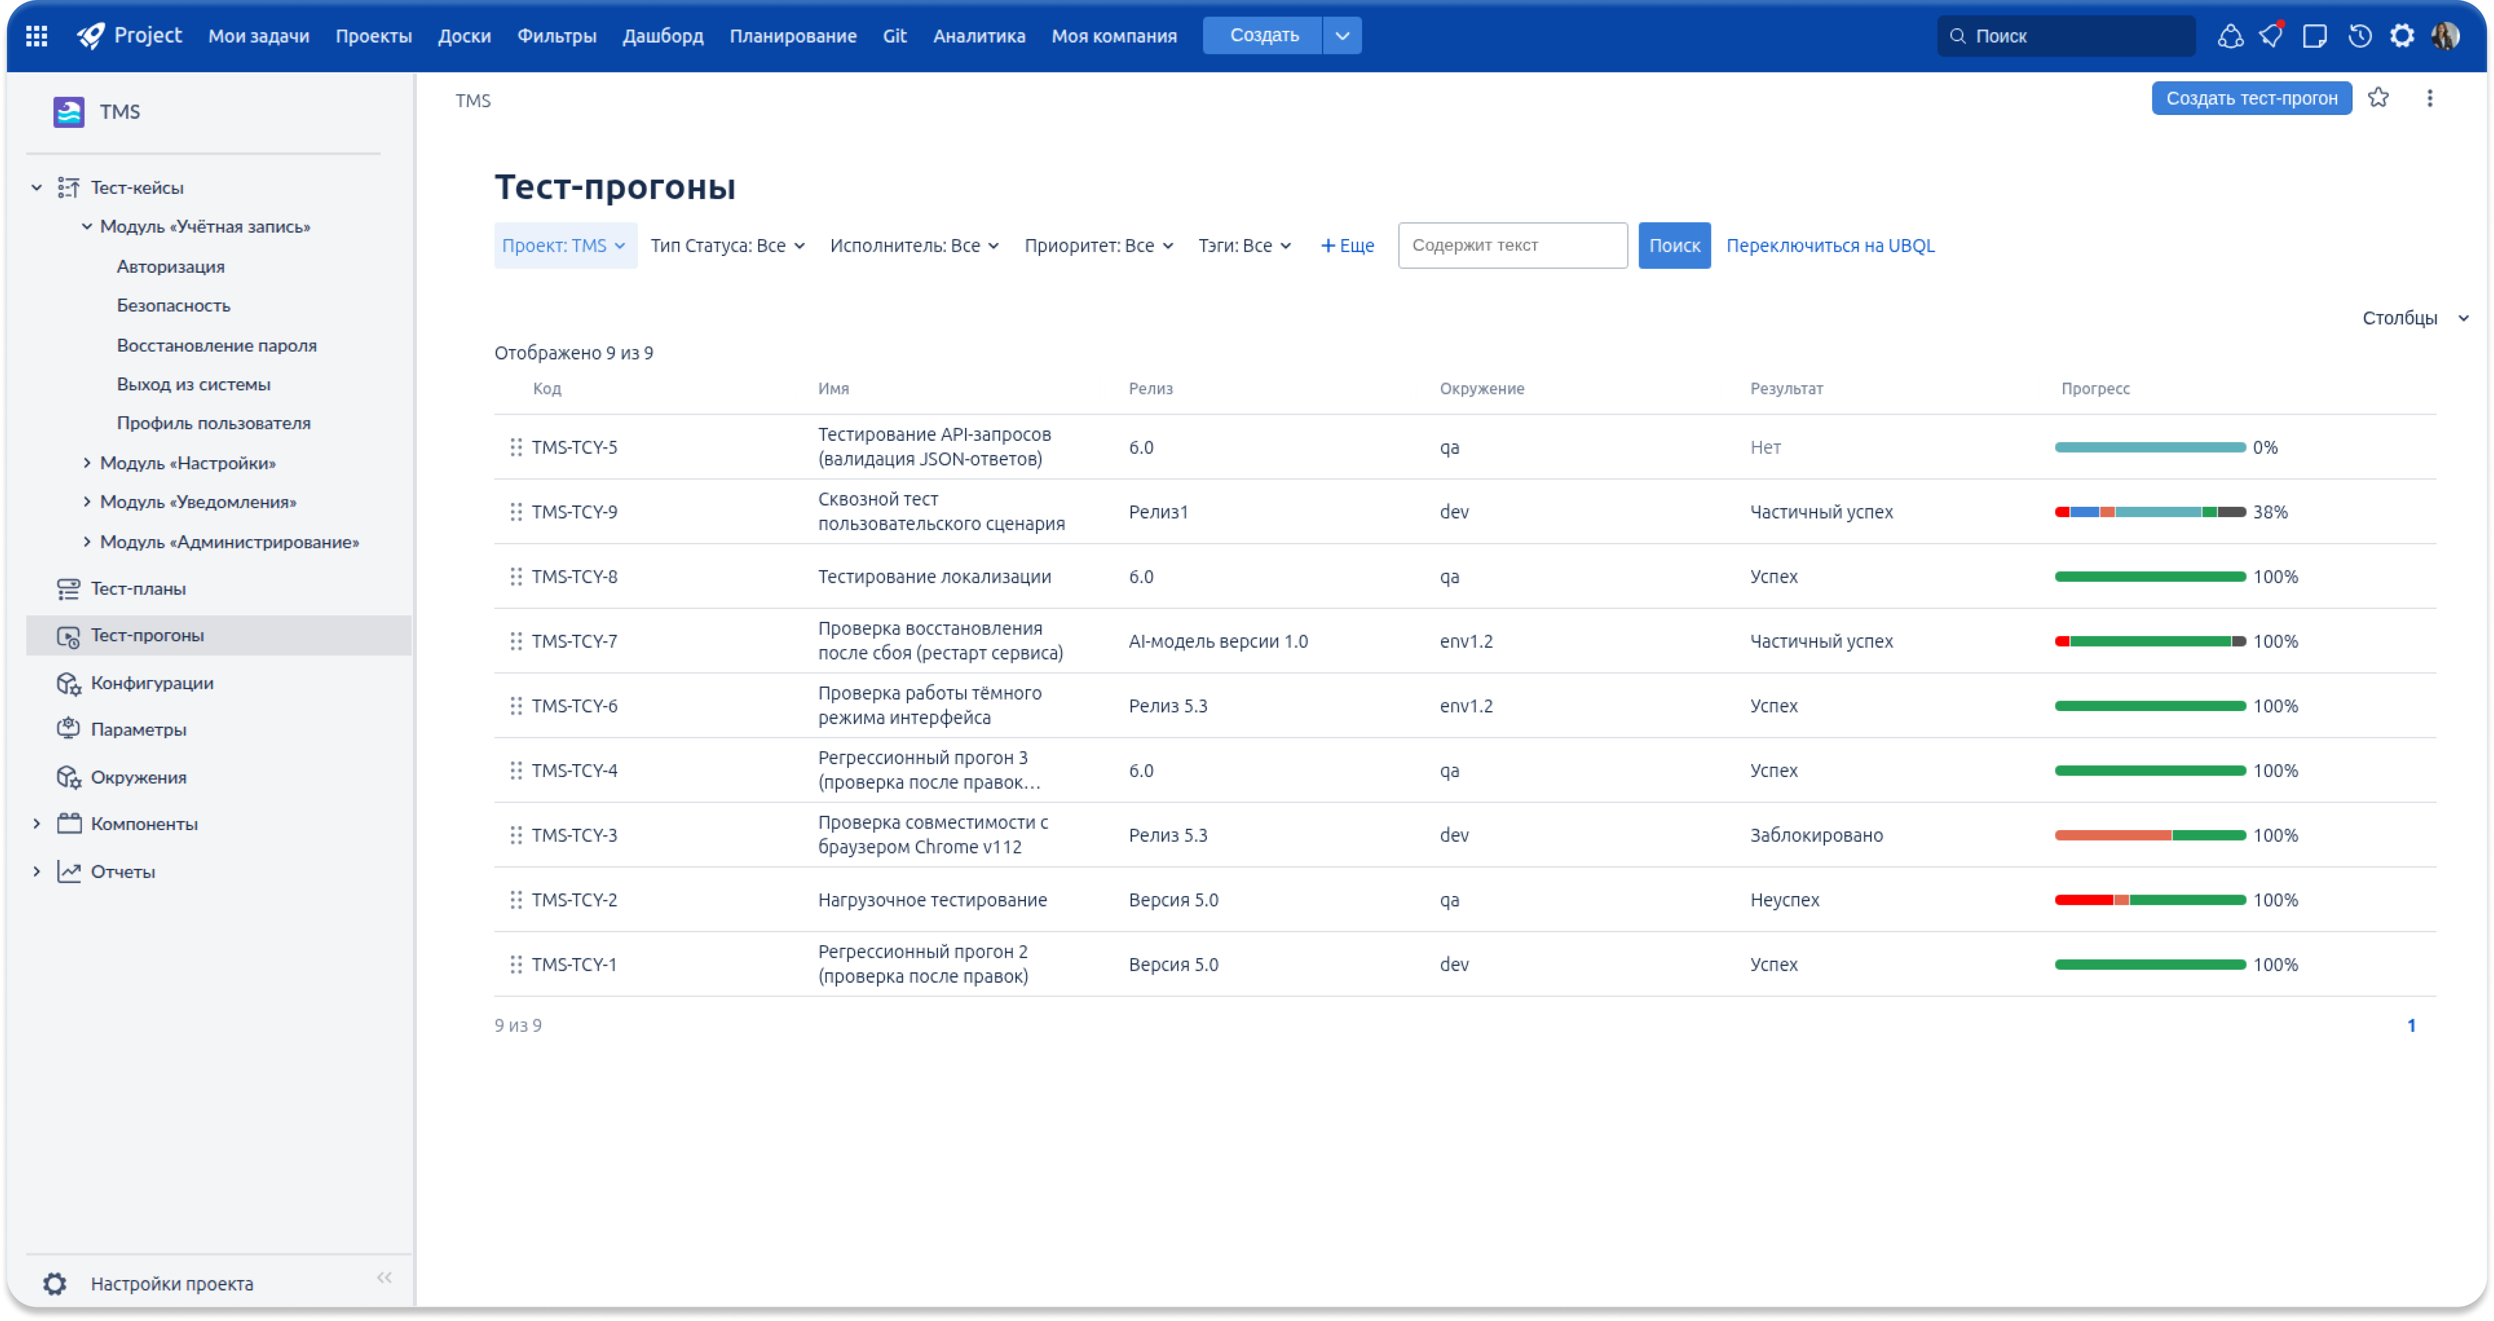Open the settings gear in top bar
This screenshot has width=2494, height=1321.
coord(2402,36)
